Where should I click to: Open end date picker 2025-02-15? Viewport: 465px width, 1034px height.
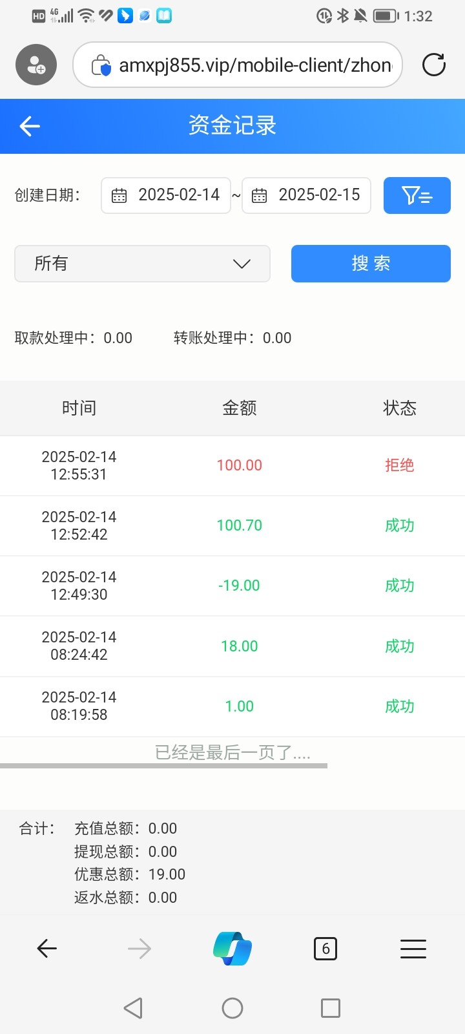306,195
